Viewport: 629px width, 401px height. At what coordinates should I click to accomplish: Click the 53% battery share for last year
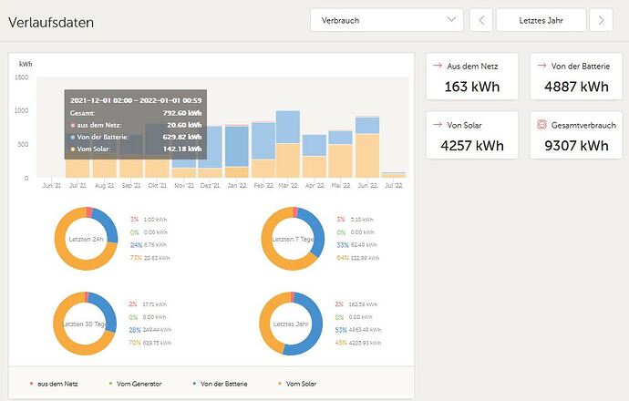(x=341, y=330)
